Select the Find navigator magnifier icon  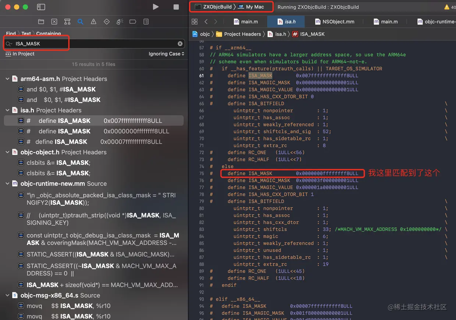81,22
